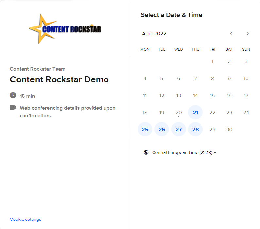
Task: Choose April 28 as the date
Action: (x=195, y=129)
